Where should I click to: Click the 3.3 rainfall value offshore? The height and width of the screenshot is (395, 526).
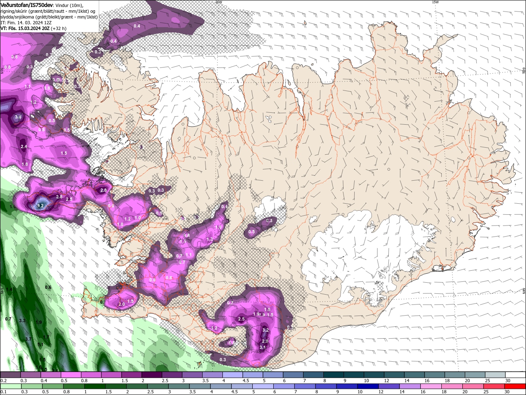[22, 321]
